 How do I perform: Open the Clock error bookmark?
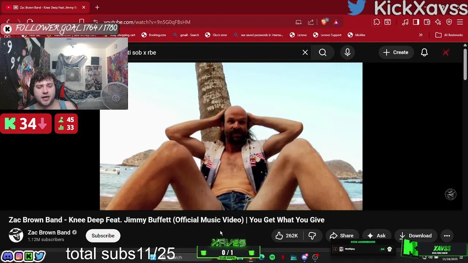tap(216, 35)
